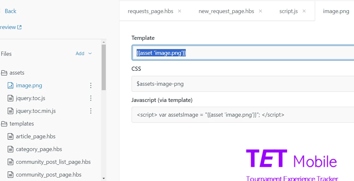Switch to the requests_page.hbs tab
Screen dimensions: 354x181
tap(151, 11)
